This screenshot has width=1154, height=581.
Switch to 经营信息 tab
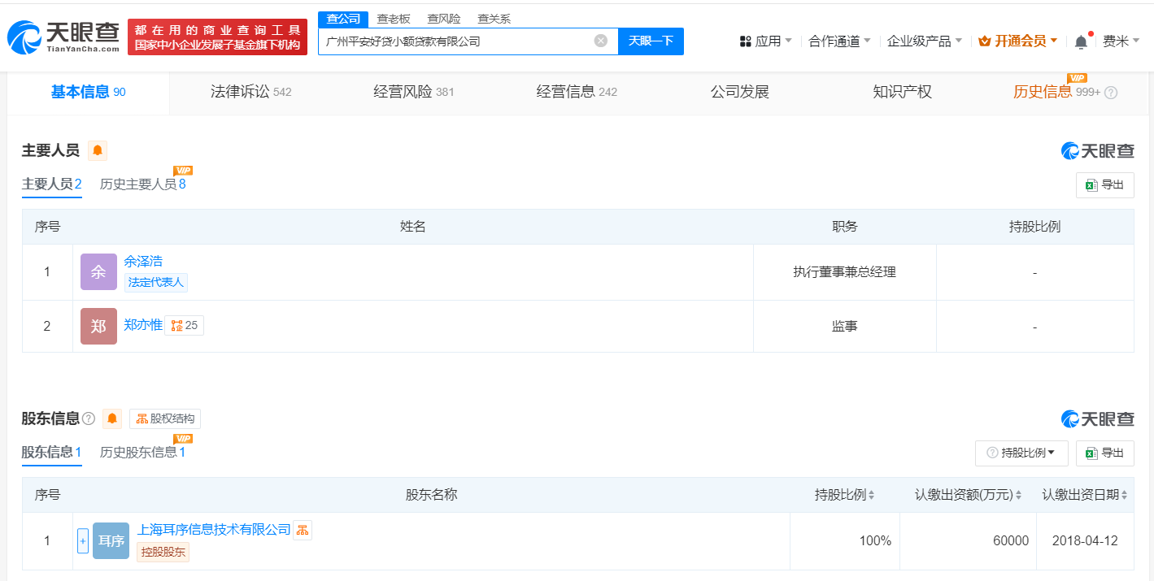[x=577, y=93]
